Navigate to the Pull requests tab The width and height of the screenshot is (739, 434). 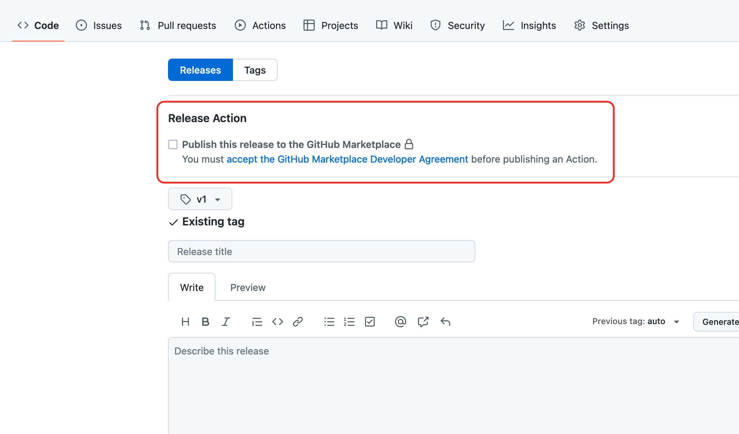[178, 25]
